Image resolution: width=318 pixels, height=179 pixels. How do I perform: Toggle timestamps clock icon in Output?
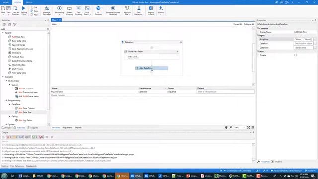click(x=3, y=137)
